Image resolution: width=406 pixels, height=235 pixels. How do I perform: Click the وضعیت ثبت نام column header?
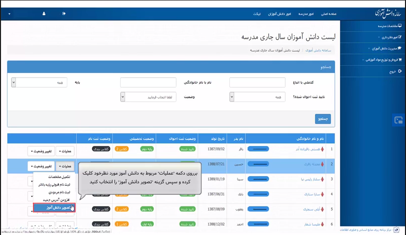point(94,139)
